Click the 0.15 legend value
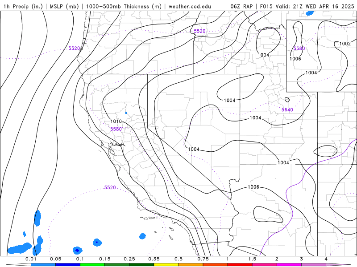This screenshot has width=357, height=267. tap(105, 259)
